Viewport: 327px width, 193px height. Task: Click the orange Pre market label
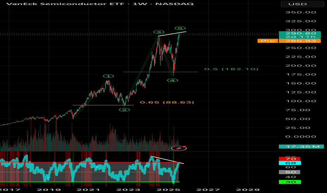(x=268, y=41)
